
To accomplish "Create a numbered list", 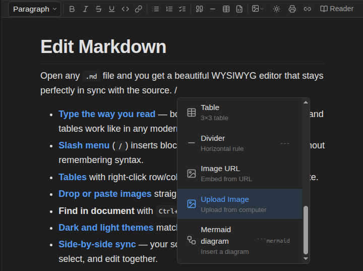I will tap(169, 9).
